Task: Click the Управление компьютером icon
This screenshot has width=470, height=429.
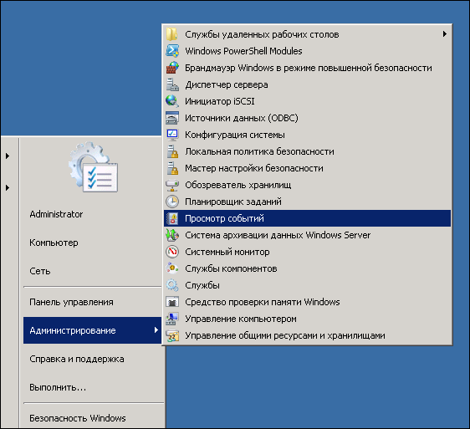Action: coord(172,319)
